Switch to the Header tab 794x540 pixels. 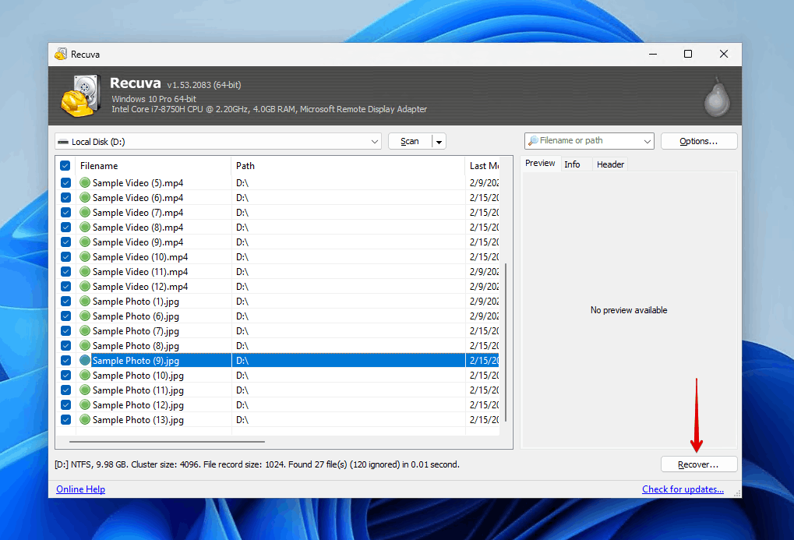pyautogui.click(x=610, y=164)
